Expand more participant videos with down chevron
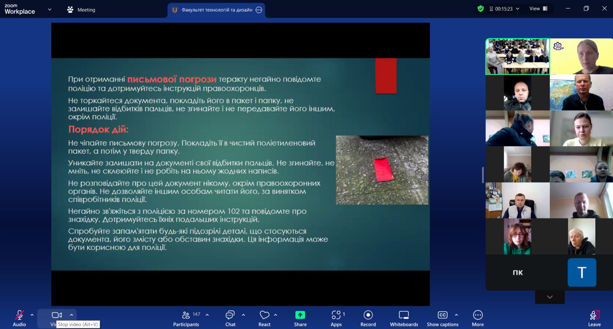Screen dimensions: 613x329 pyautogui.click(x=550, y=297)
